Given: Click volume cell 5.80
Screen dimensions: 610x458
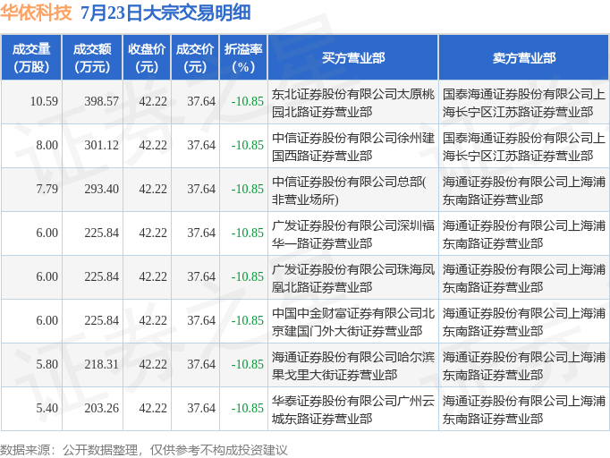Looking at the screenshot, I should [47, 365].
